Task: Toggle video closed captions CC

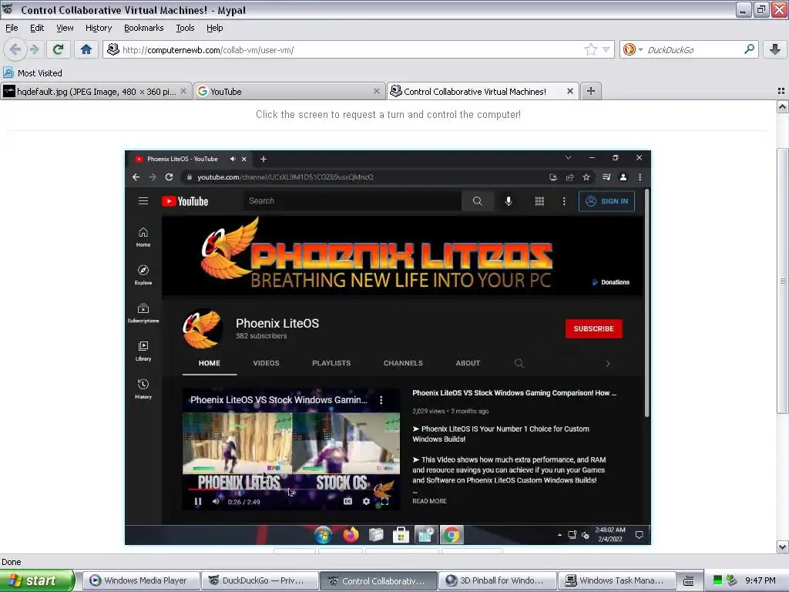Action: (347, 501)
